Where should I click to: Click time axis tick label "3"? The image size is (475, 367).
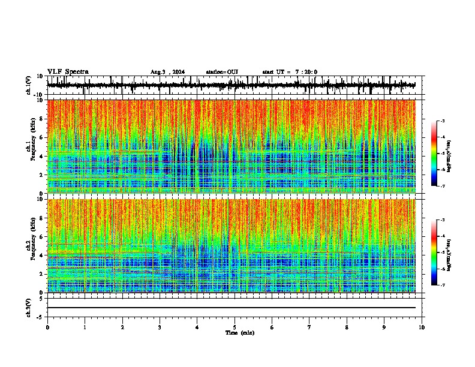pos(160,327)
